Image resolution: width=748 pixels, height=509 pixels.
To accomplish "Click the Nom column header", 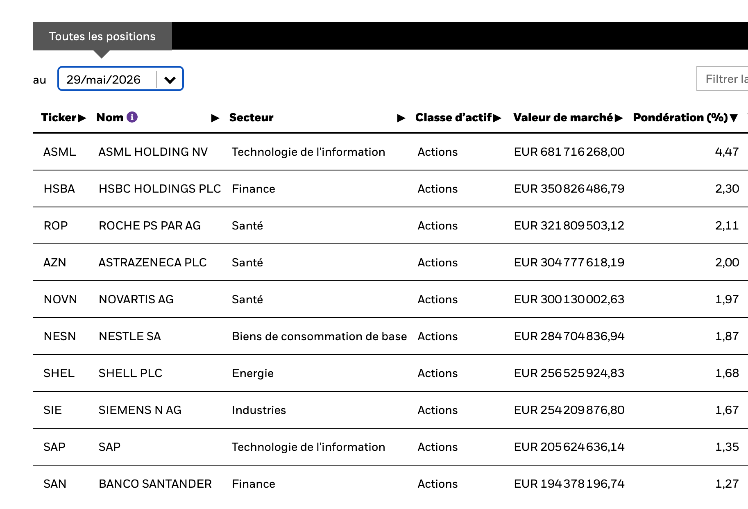I will pyautogui.click(x=110, y=118).
